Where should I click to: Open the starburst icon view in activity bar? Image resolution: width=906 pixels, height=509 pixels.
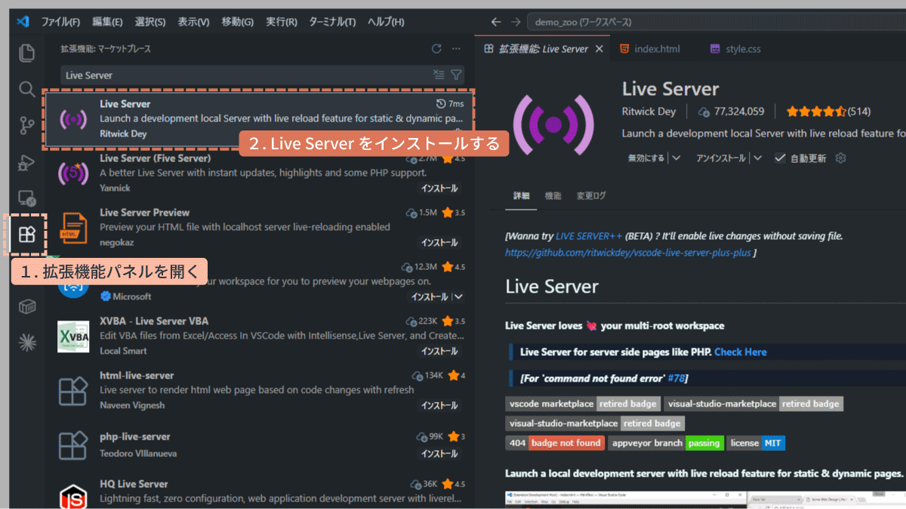pyautogui.click(x=26, y=342)
